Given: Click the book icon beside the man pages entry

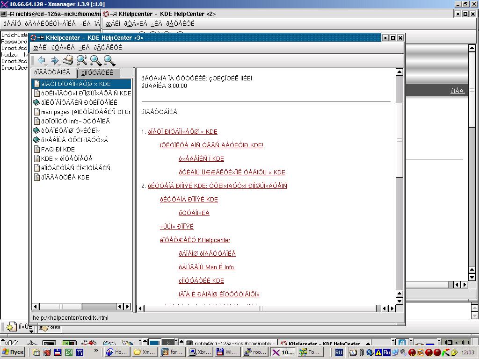Looking at the screenshot, I should (x=36, y=112).
